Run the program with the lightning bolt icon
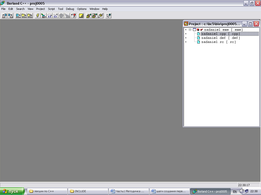Viewport: 261px width, 195px height. (38, 15)
